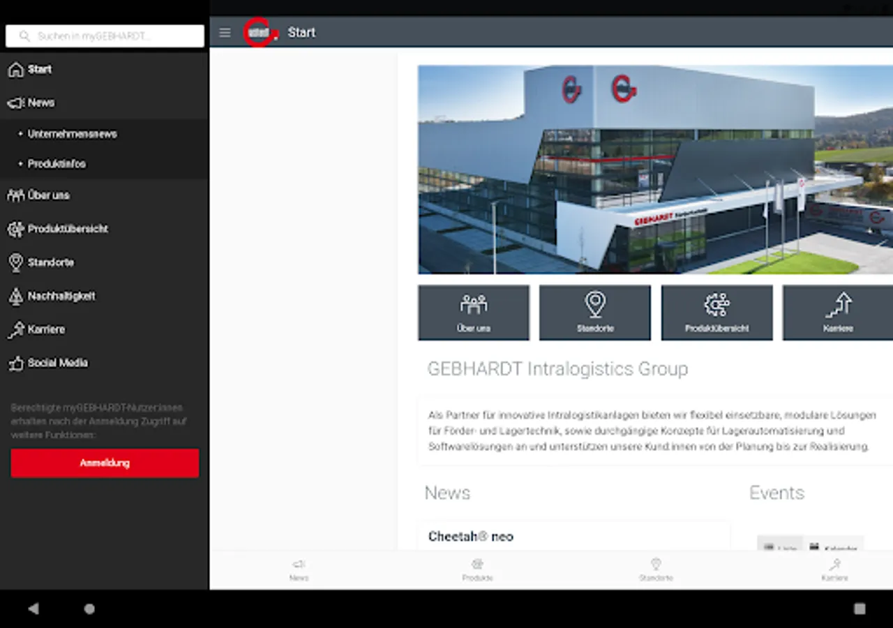Open Standorte via its sidebar pin icon
The height and width of the screenshot is (628, 893).
(15, 262)
